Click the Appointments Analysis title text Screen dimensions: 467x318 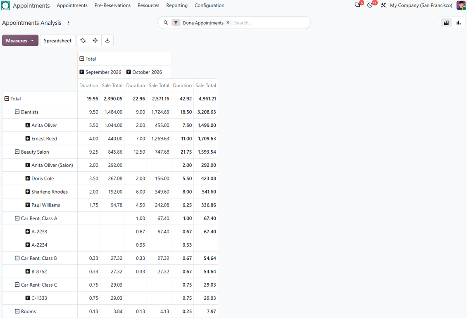tap(31, 23)
